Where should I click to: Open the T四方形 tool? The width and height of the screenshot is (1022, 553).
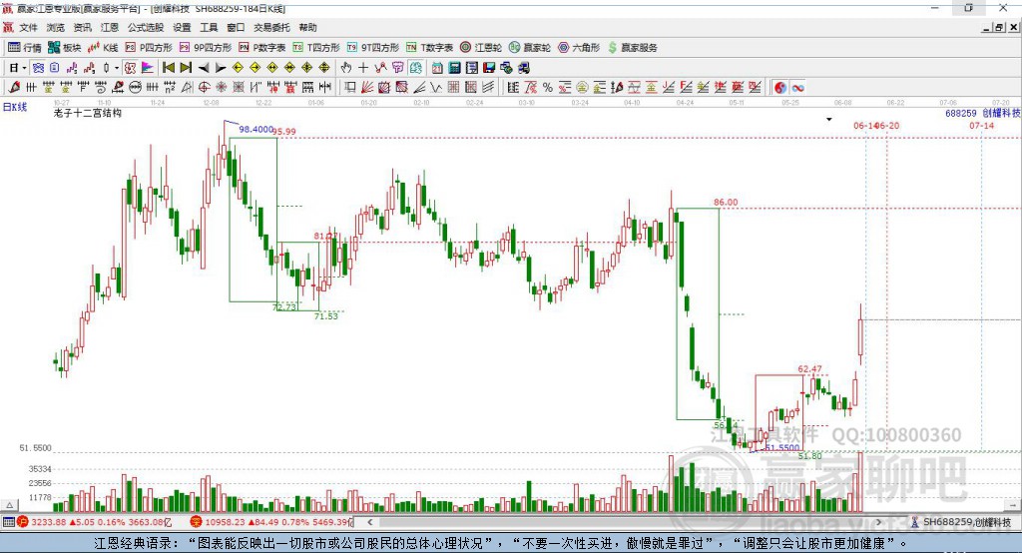click(316, 48)
